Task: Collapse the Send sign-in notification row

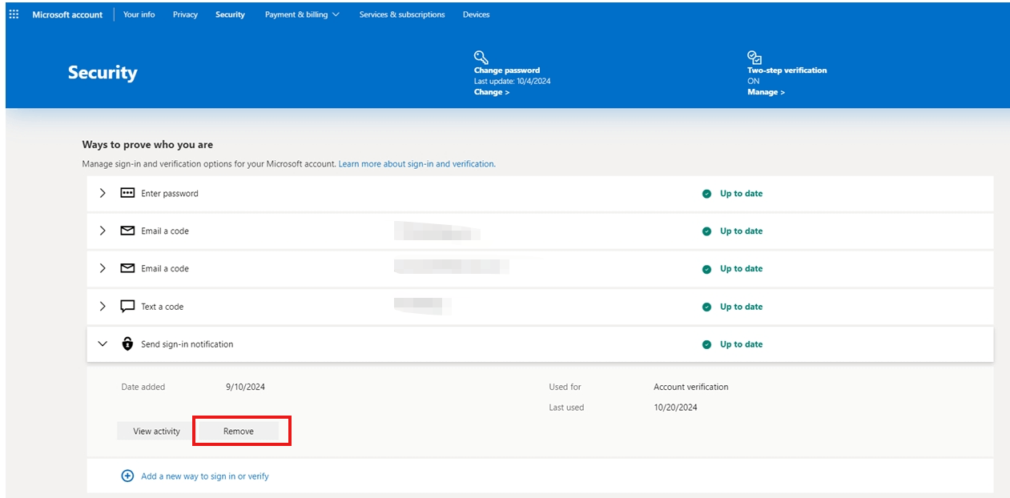Action: coord(103,344)
